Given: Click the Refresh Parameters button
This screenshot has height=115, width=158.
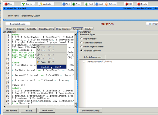Looking at the screenshot, I should pyautogui.click(x=92, y=57).
